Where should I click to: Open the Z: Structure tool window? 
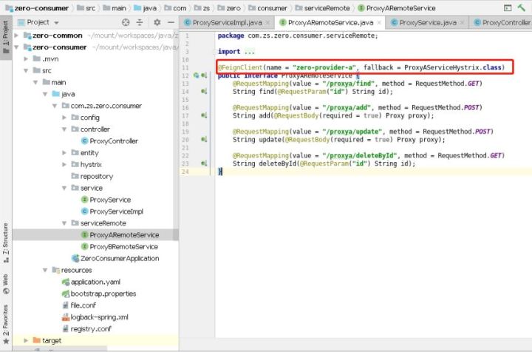point(6,243)
